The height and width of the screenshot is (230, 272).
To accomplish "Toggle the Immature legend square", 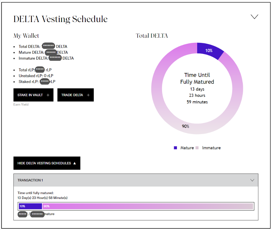I will (197, 148).
